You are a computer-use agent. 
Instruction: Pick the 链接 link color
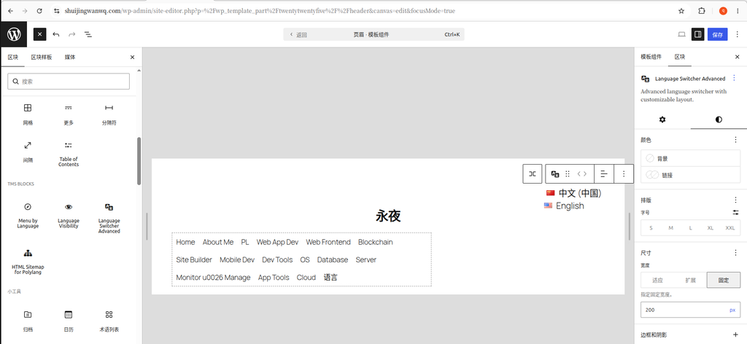coord(691,175)
